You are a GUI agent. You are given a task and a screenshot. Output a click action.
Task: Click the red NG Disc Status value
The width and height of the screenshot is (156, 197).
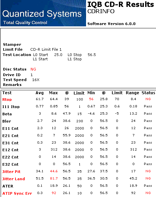[33, 69]
